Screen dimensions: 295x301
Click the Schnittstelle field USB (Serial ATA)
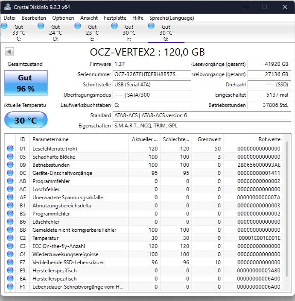(x=152, y=85)
